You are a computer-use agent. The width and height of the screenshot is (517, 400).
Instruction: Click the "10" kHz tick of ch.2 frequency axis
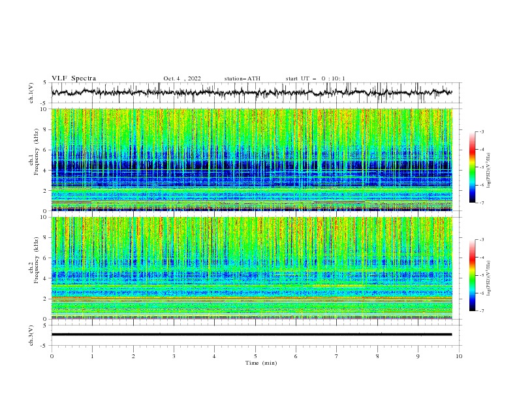[x=44, y=217]
